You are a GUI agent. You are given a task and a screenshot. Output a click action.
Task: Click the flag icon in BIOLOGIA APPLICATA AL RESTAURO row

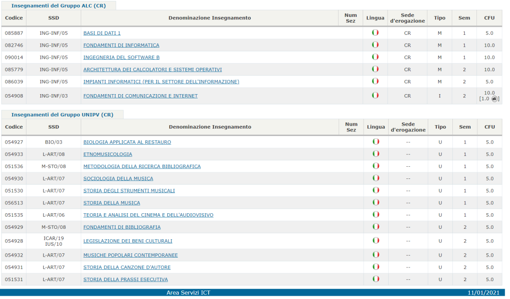pyautogui.click(x=376, y=141)
